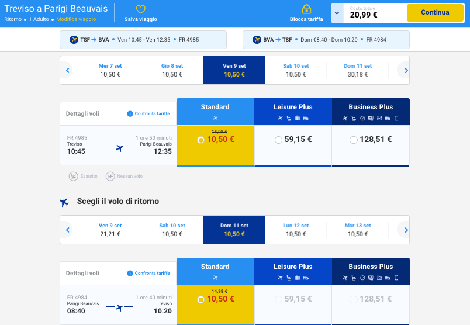Click the Esaurito sold-out legend icon

pyautogui.click(x=73, y=176)
